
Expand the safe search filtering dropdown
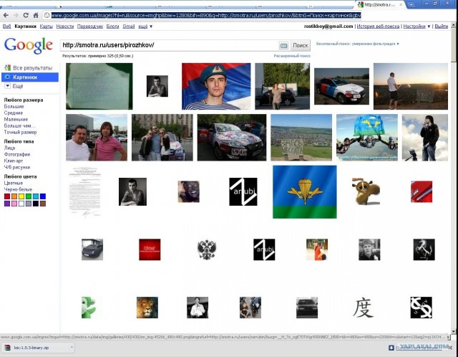(358, 44)
